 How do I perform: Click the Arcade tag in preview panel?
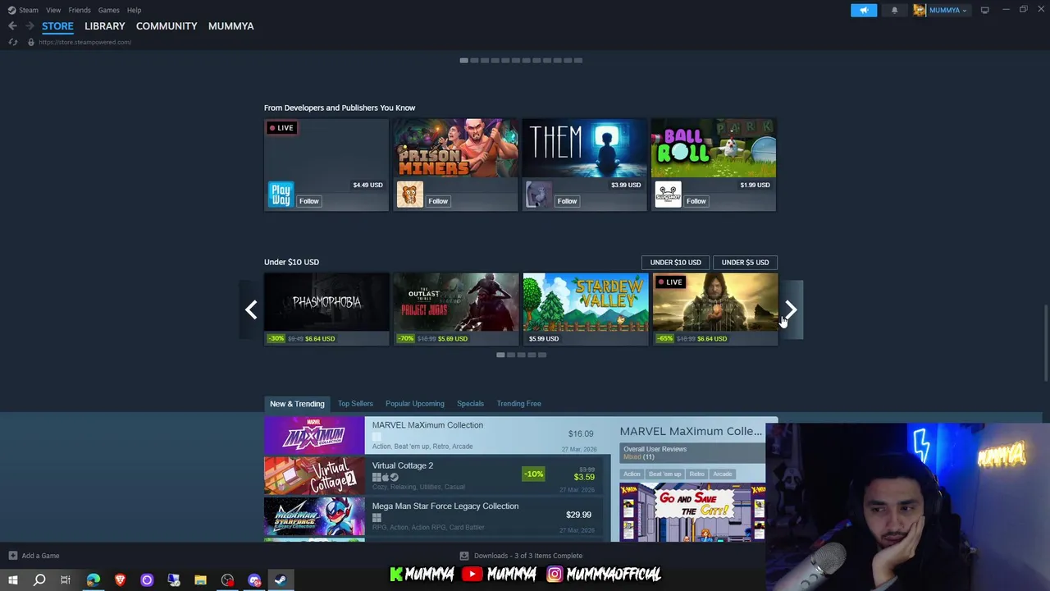click(x=723, y=474)
